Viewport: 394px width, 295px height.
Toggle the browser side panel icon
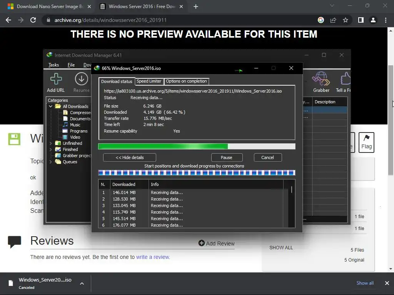(361, 20)
